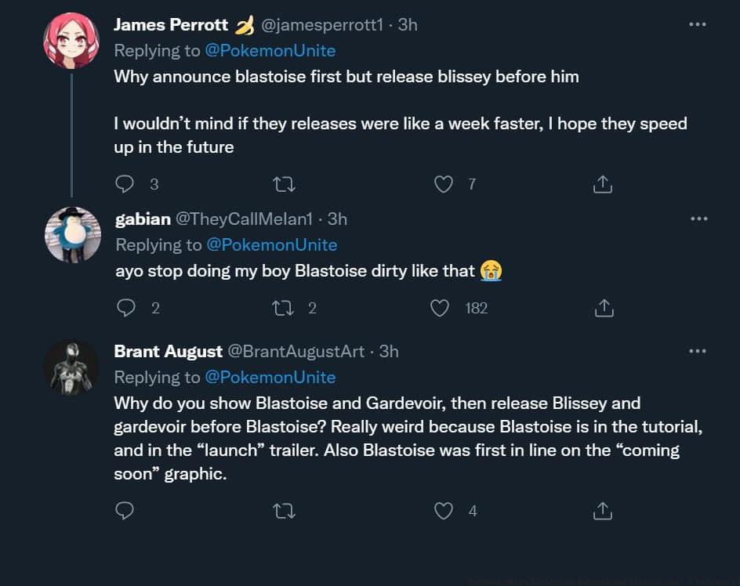Image resolution: width=740 pixels, height=586 pixels.
Task: Reply to gabian's tweet
Action: point(125,308)
